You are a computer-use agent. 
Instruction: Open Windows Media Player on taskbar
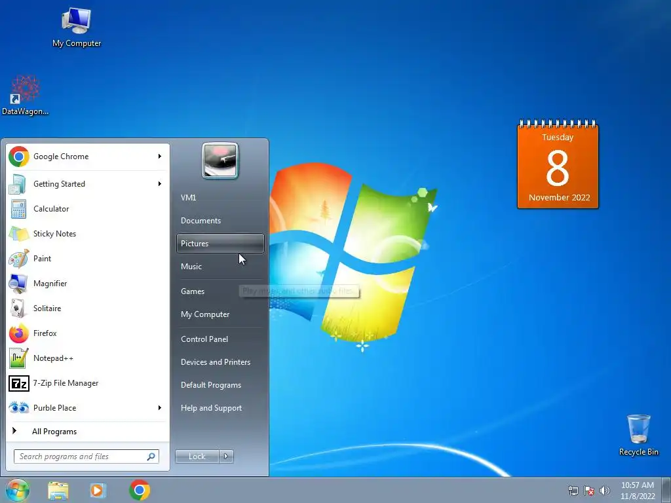(x=98, y=491)
